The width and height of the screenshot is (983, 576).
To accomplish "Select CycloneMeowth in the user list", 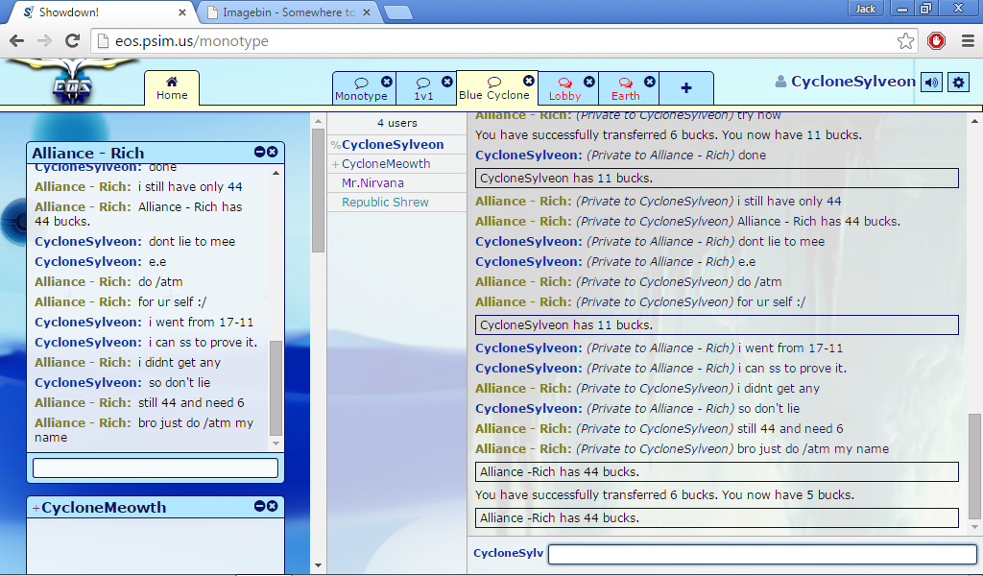I will [x=396, y=163].
